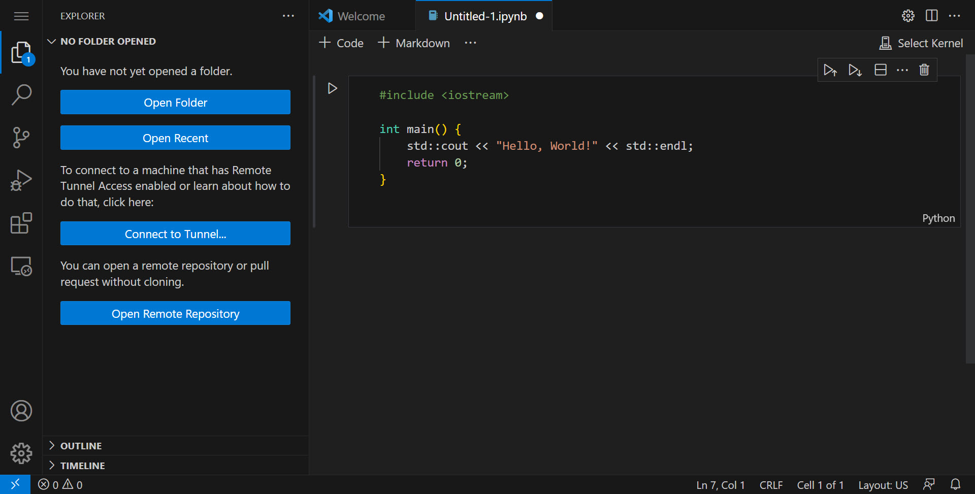Open the feedback icon in status bar
The width and height of the screenshot is (975, 494).
tap(929, 484)
